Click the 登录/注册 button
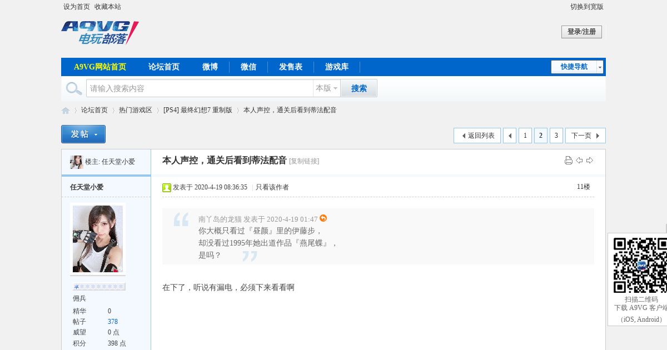 coord(581,32)
